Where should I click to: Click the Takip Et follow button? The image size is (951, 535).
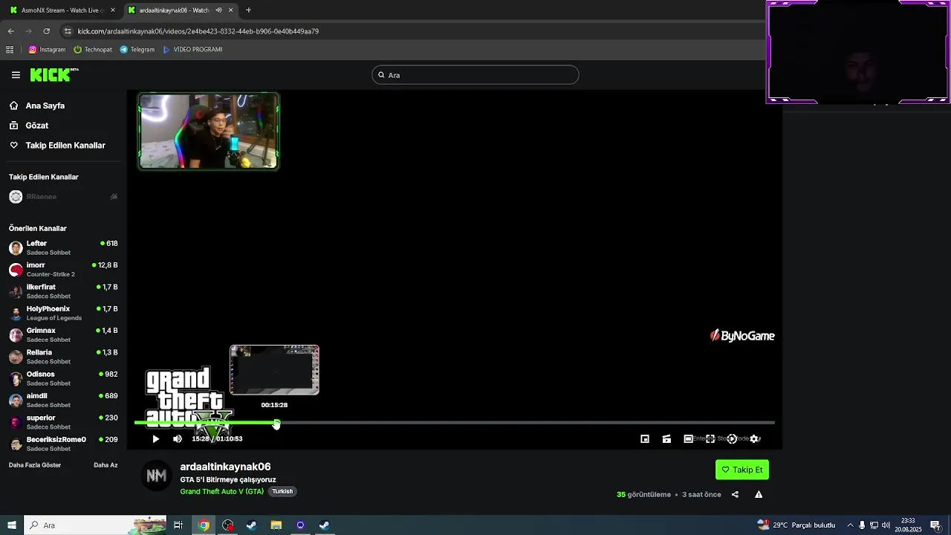coord(741,470)
